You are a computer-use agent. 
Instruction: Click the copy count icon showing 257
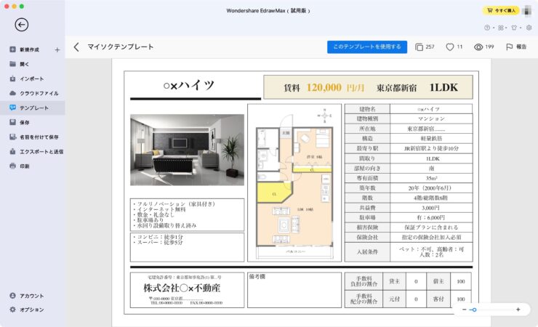[x=419, y=47]
